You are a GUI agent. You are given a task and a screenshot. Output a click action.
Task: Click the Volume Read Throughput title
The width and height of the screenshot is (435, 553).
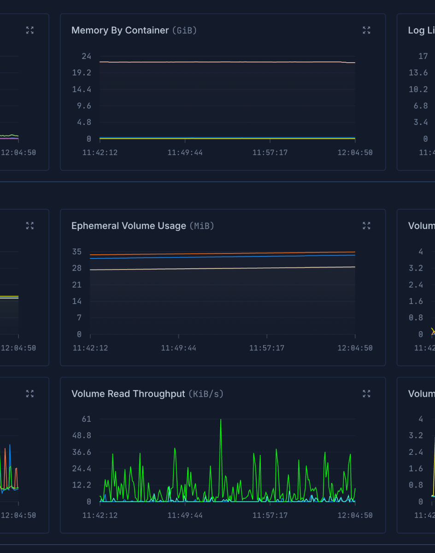(x=128, y=394)
